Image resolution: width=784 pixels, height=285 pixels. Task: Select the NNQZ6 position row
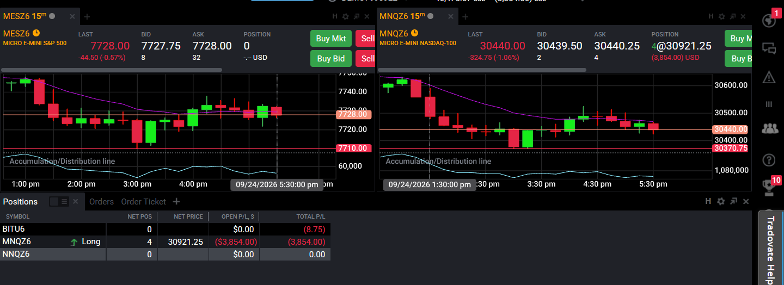click(165, 254)
